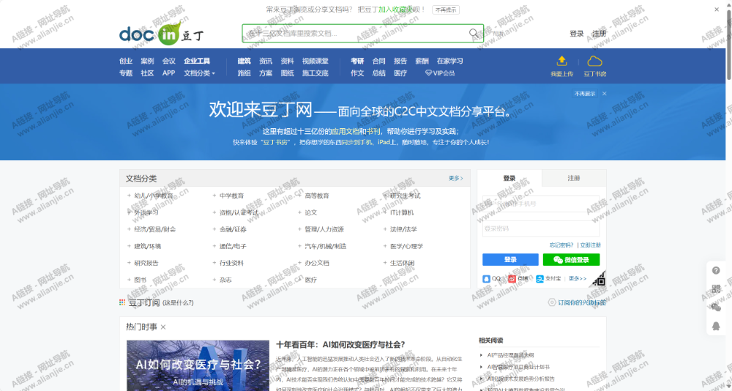Click the QQ login icon

[487, 279]
